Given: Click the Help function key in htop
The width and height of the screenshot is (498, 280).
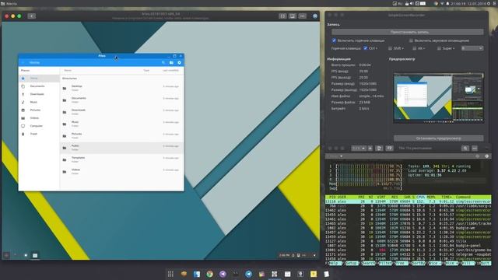Looking at the screenshot, I should (x=335, y=264).
